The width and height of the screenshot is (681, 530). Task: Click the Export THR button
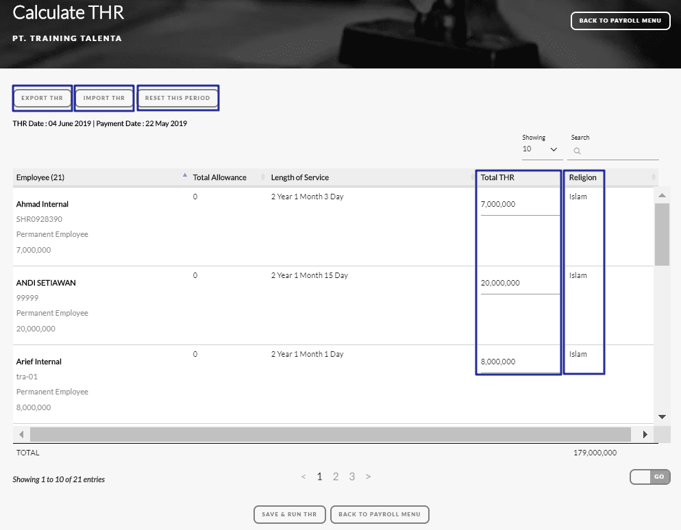coord(42,98)
